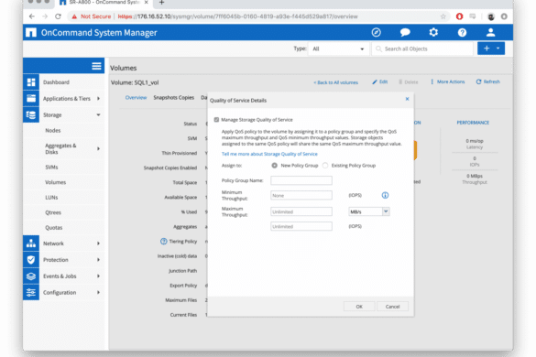The width and height of the screenshot is (536, 357).
Task: Click Back to All volumes link
Action: tap(335, 82)
